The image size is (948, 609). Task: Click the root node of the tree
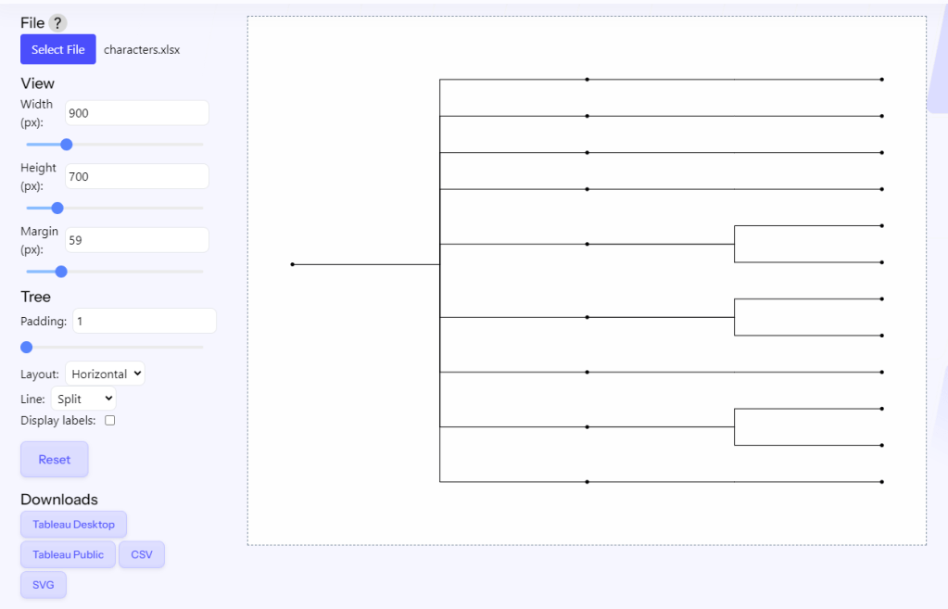293,264
